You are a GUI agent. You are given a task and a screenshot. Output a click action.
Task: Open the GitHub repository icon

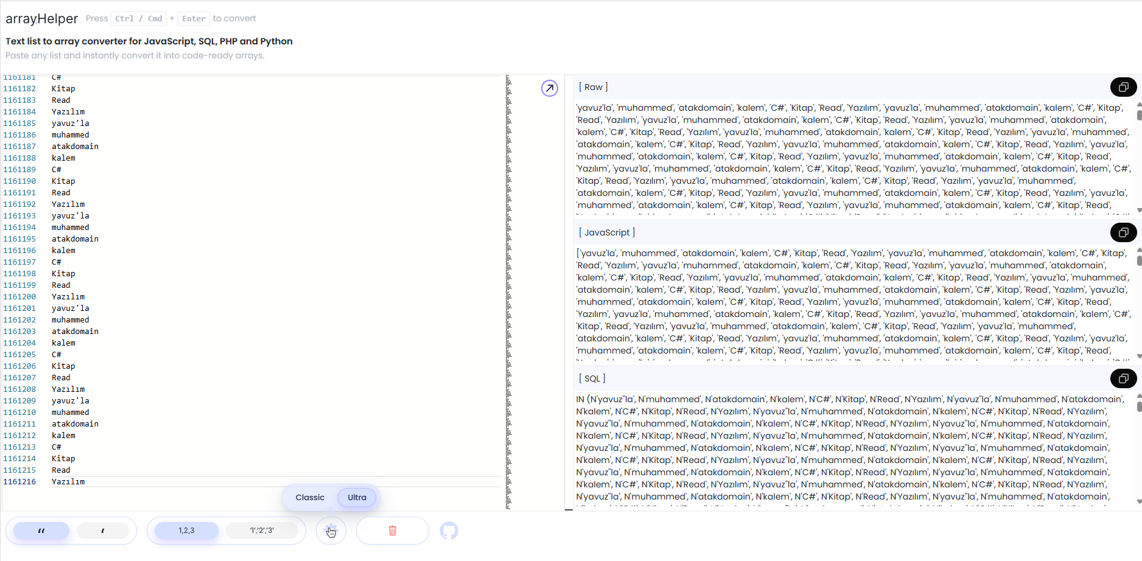coord(449,531)
